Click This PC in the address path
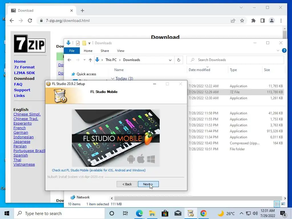Screen dimensions: 292x219 (x=111, y=60)
